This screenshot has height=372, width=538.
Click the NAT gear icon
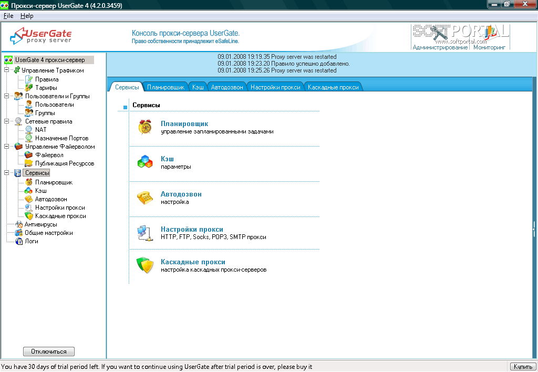point(29,130)
